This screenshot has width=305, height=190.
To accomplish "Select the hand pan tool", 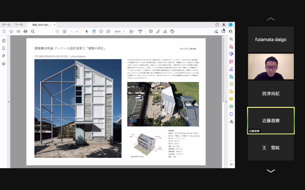I will click(x=94, y=31).
